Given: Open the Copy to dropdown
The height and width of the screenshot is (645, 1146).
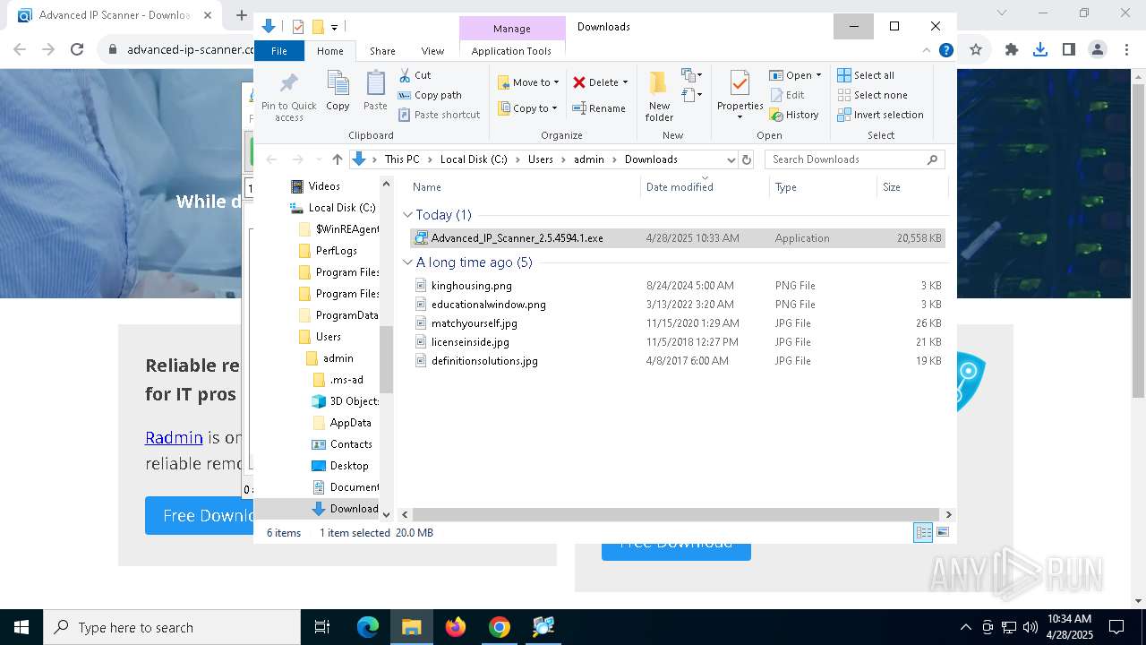Looking at the screenshot, I should coord(528,108).
